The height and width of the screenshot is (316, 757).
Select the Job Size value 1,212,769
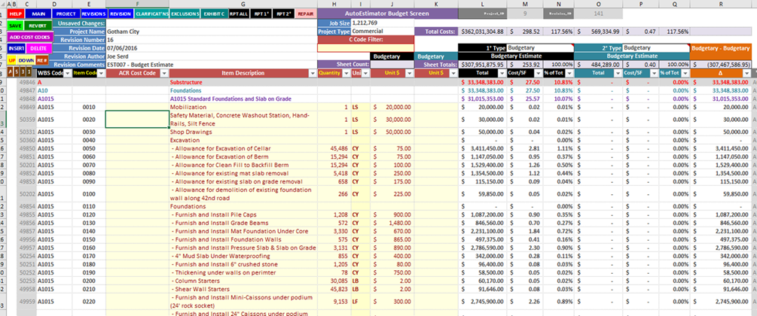point(383,23)
